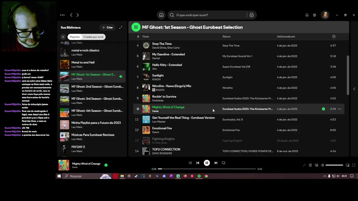Sort by Título column header
Image resolution: width=358 pixels, height=201 pixels.
145,37
